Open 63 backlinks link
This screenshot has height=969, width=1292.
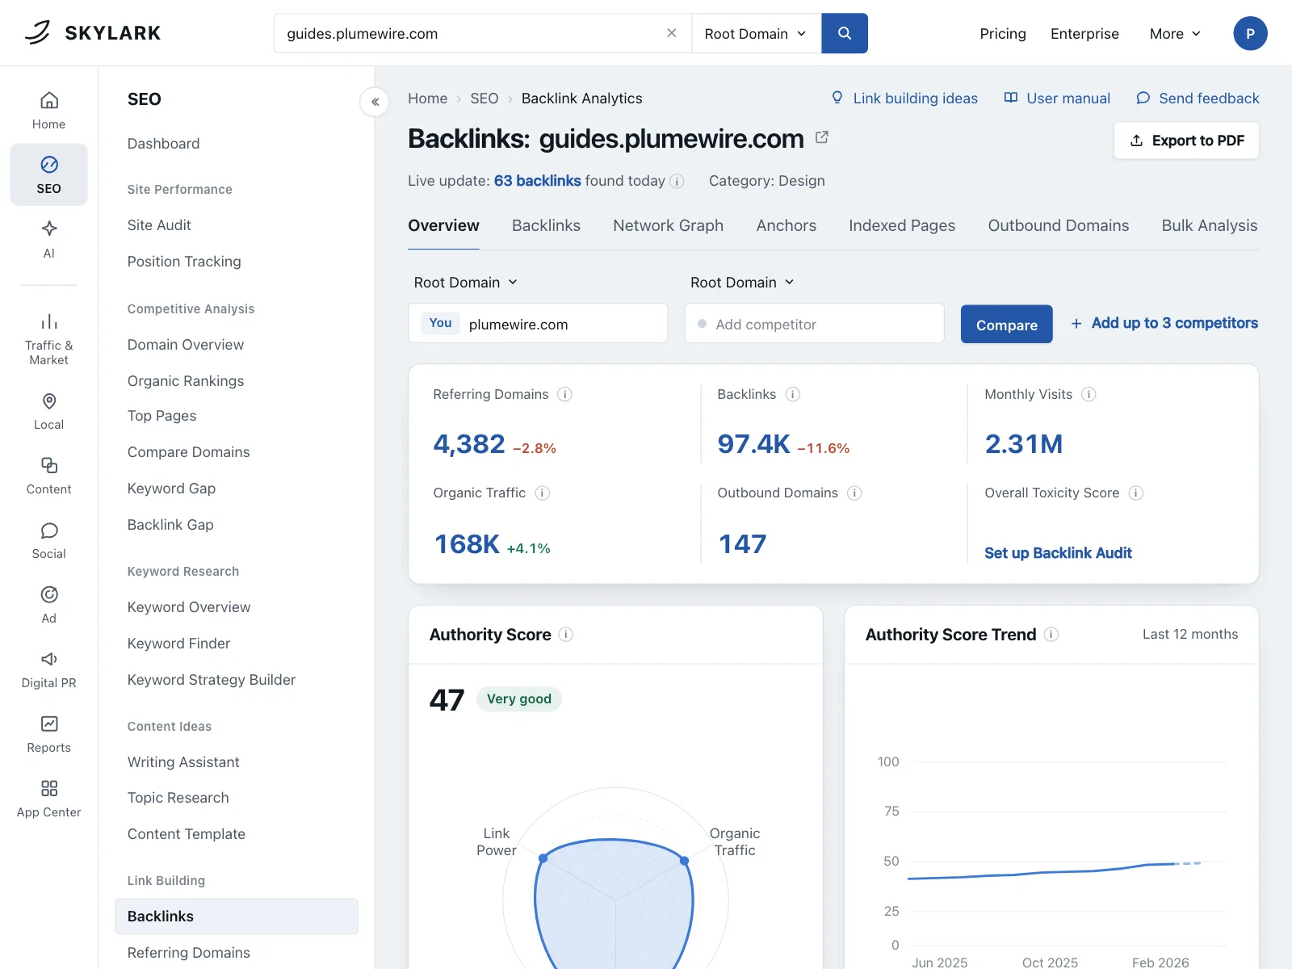pyautogui.click(x=538, y=181)
